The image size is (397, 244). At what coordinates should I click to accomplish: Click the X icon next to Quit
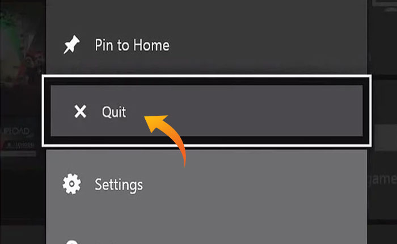pyautogui.click(x=81, y=111)
